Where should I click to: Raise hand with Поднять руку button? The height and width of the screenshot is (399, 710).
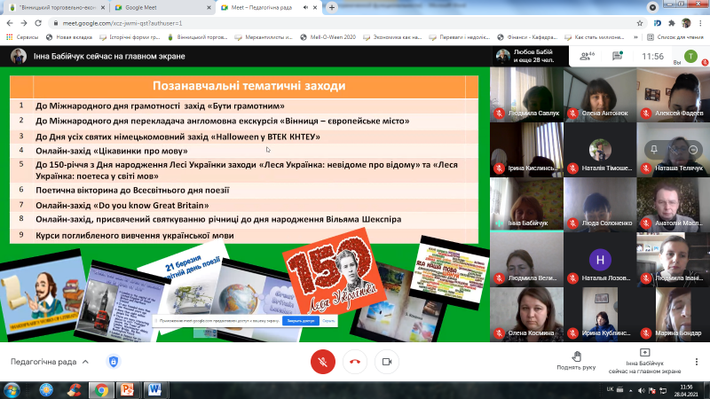[x=576, y=361]
